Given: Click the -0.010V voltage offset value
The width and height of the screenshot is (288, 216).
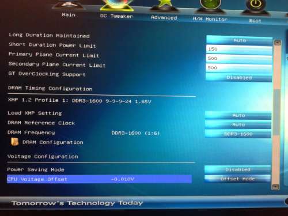Looking at the screenshot, I should (122, 179).
